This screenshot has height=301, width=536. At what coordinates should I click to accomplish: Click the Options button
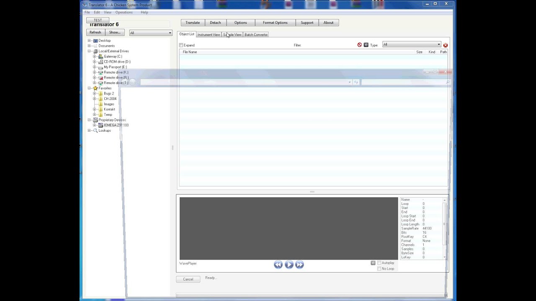pos(240,23)
